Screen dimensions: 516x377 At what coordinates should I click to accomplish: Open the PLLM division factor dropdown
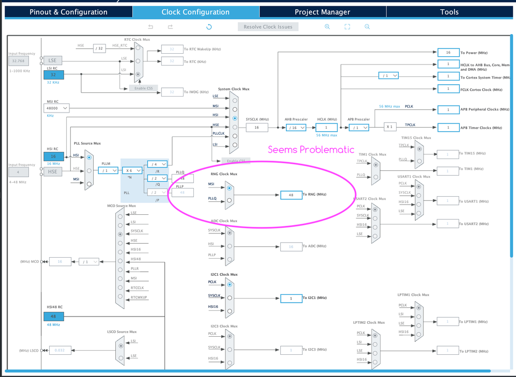coord(108,170)
